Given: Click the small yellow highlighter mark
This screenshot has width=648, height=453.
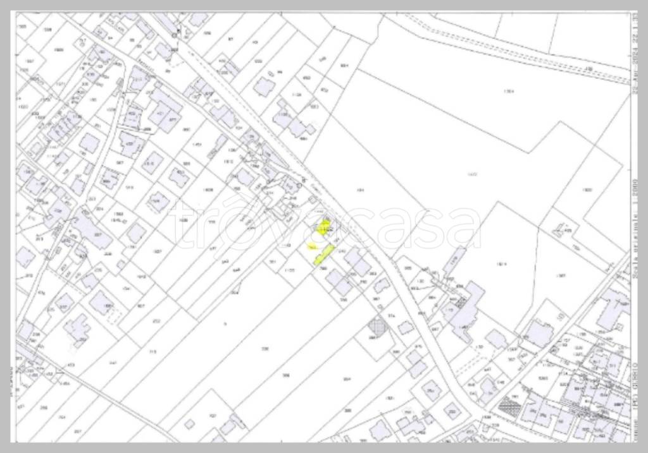Looking at the screenshot, I should pos(312,246).
